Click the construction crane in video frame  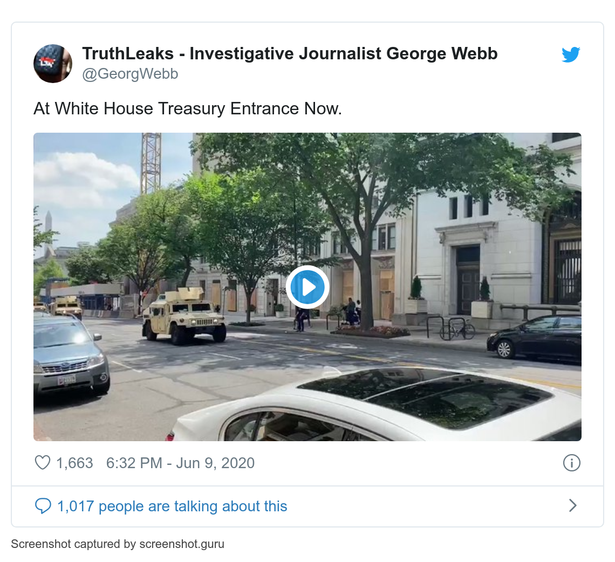(x=151, y=163)
